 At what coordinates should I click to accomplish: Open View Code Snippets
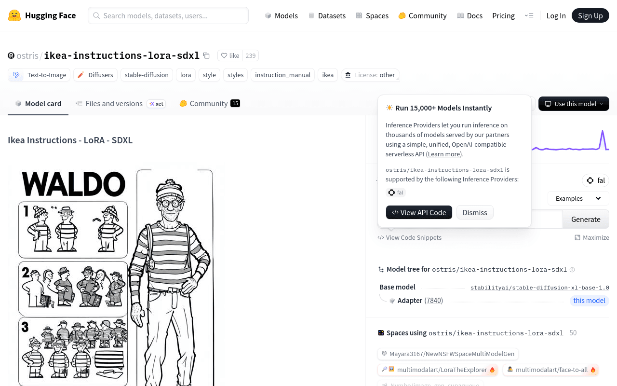coord(410,237)
